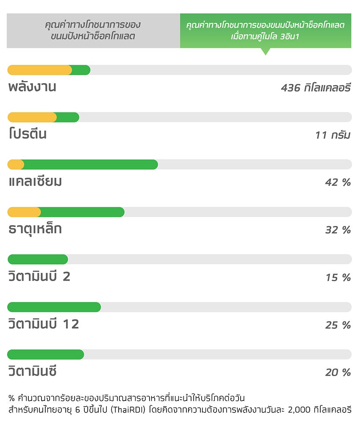Click the yellow portion of ธาตุเหล็ก bar
Viewport: 358px width, 424px height.
click(x=24, y=212)
